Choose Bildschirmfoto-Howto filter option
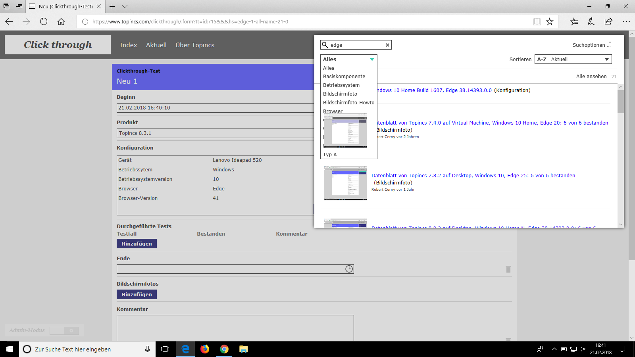 tap(348, 103)
